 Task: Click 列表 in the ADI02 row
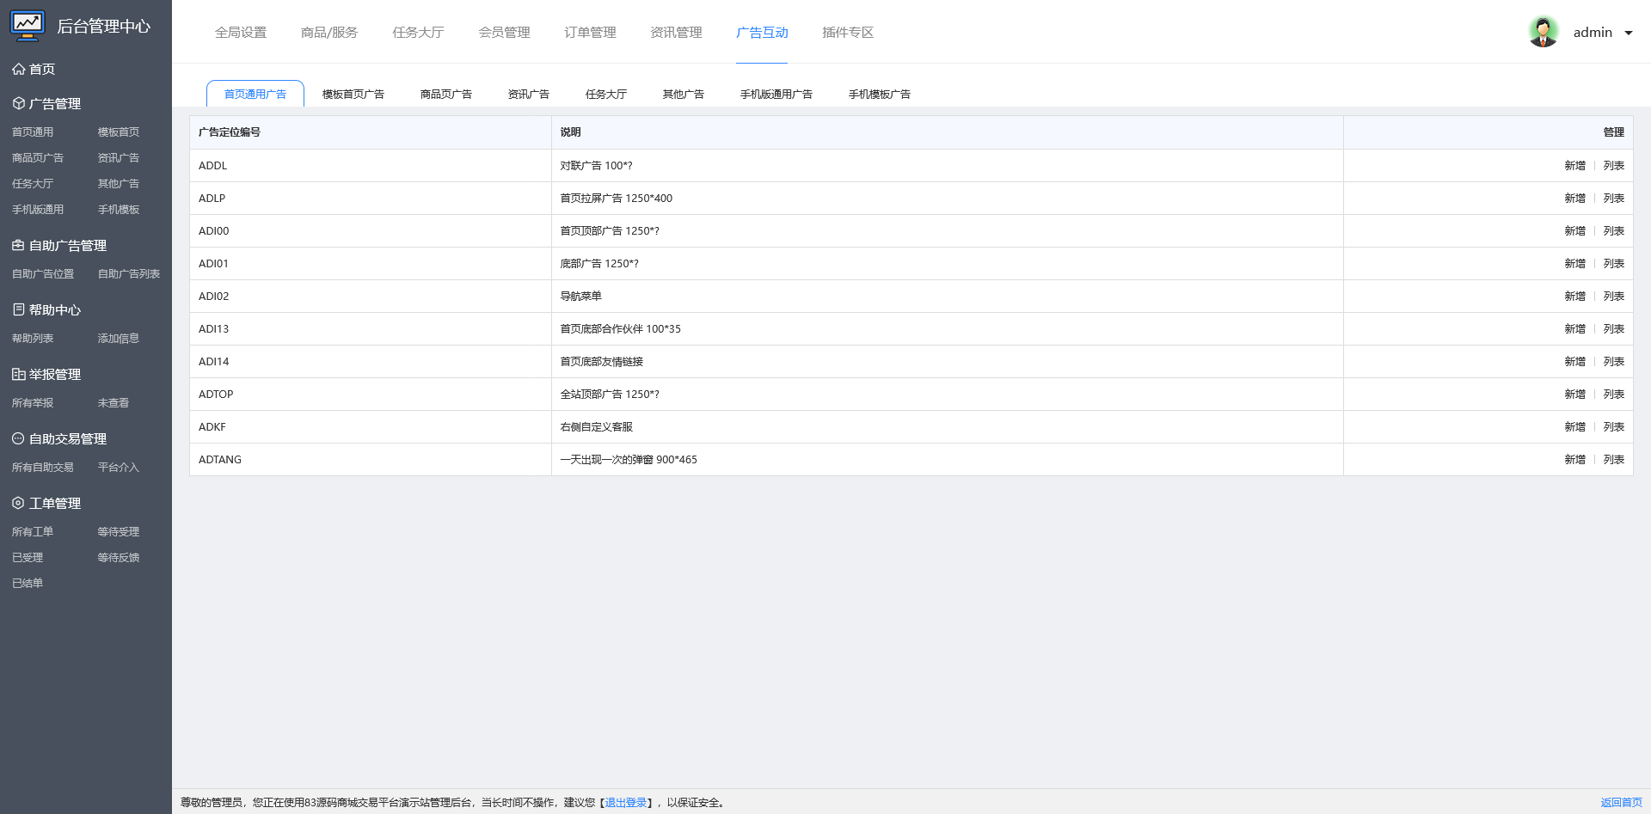[1614, 297]
